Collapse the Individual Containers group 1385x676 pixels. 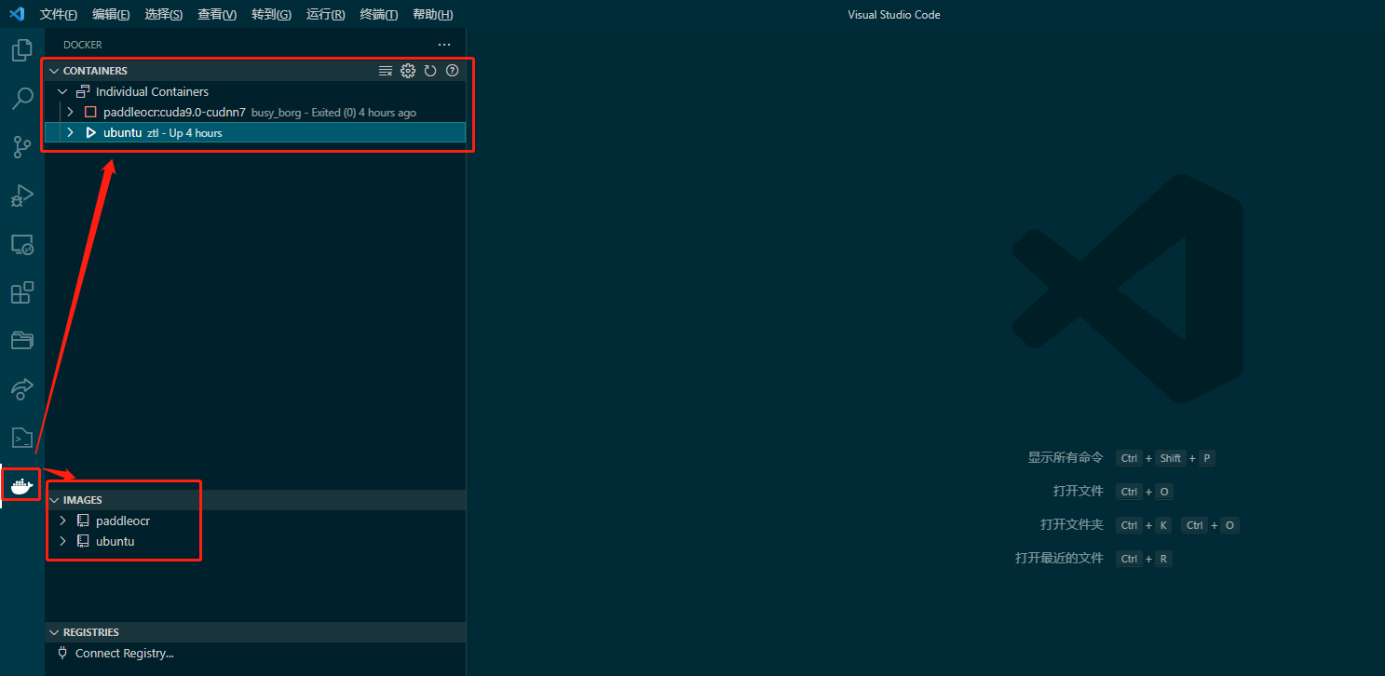coord(62,91)
